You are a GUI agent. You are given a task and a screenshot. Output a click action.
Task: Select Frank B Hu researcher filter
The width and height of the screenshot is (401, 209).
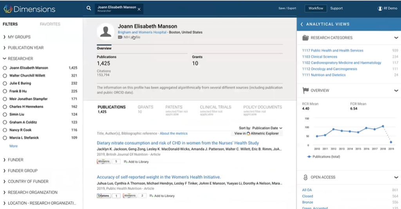click(5, 91)
